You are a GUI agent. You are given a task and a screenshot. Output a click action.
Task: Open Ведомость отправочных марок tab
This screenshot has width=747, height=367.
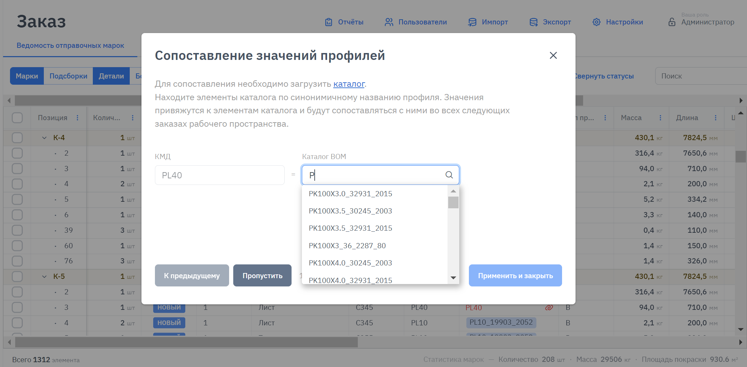[70, 45]
